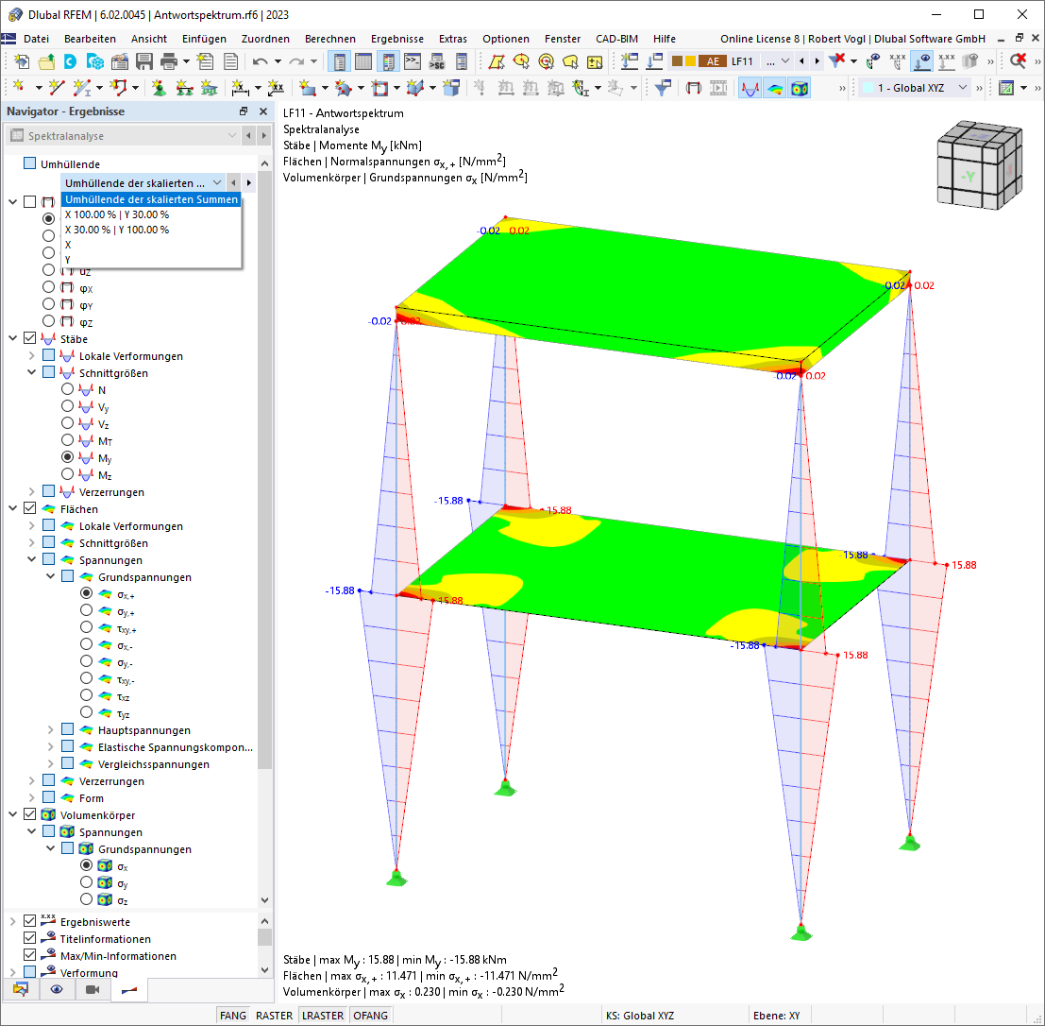The image size is (1045, 1026).
Task: Select the τxz radio button
Action: click(86, 695)
